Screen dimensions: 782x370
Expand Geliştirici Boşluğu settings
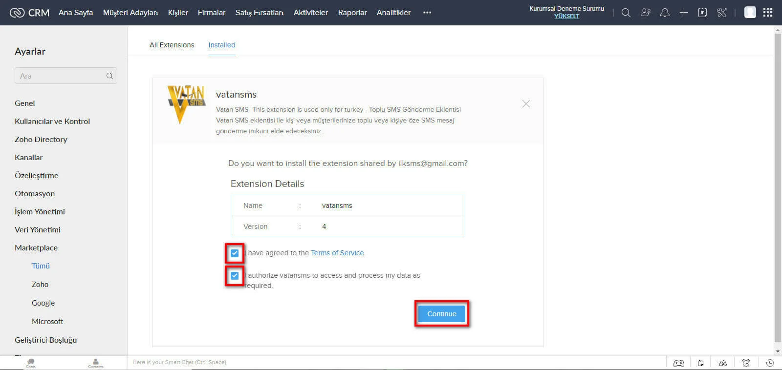pos(46,340)
